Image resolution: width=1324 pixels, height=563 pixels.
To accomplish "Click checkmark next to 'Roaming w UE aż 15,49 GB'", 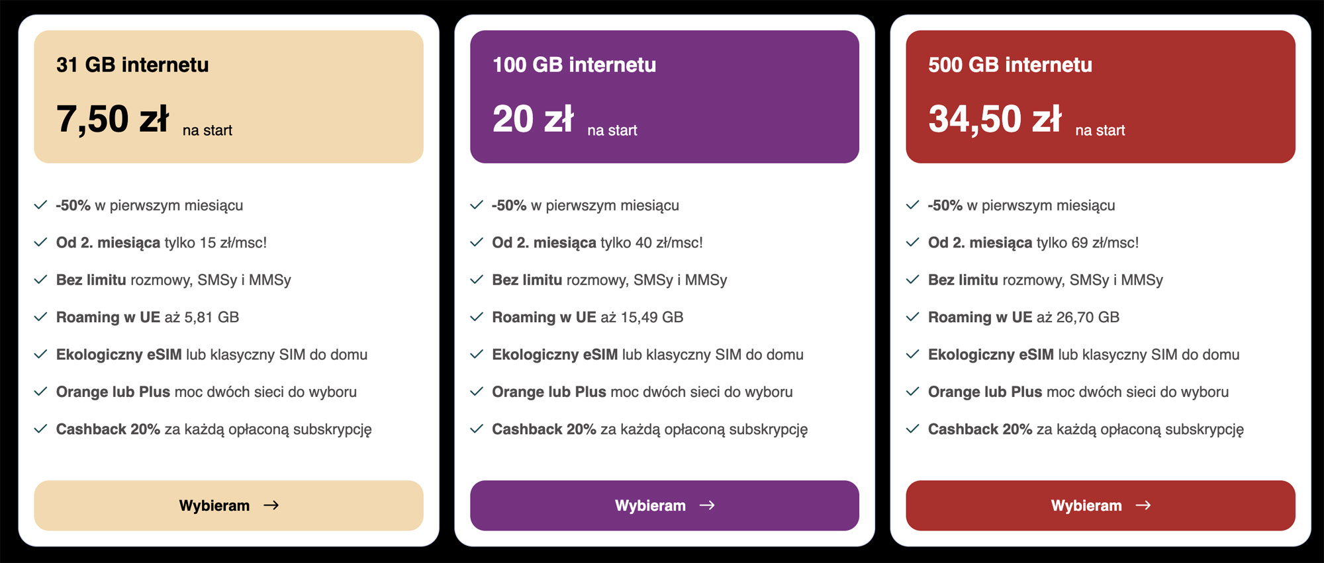I will 477,317.
